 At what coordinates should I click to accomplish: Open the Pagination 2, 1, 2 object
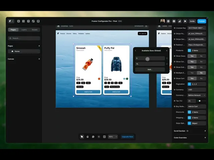[197, 84]
